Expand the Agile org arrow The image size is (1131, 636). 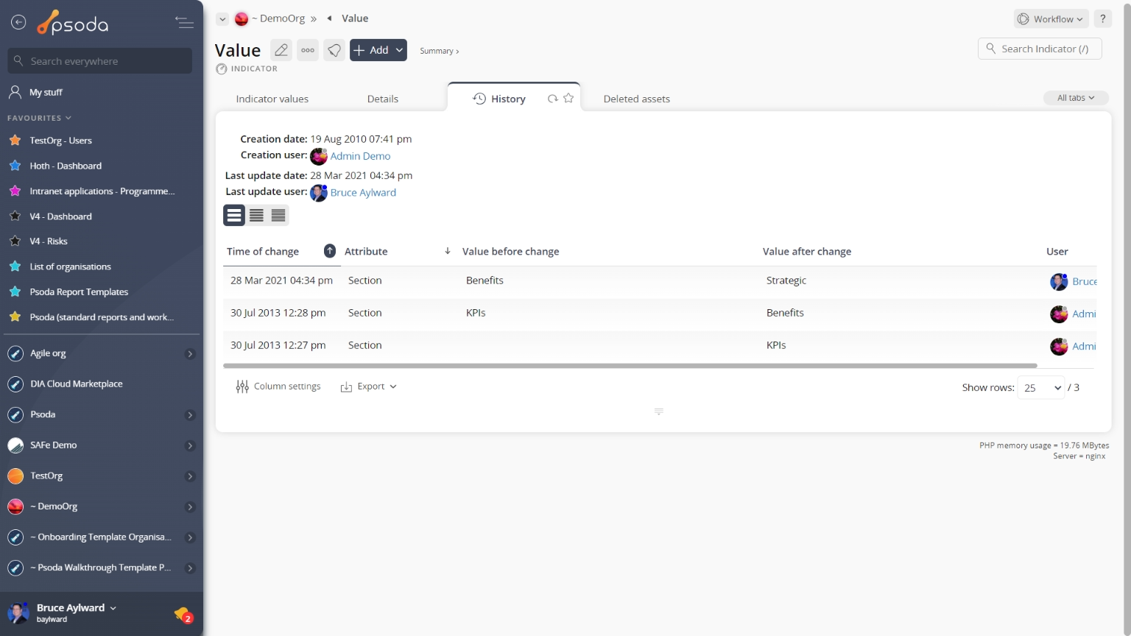(190, 354)
